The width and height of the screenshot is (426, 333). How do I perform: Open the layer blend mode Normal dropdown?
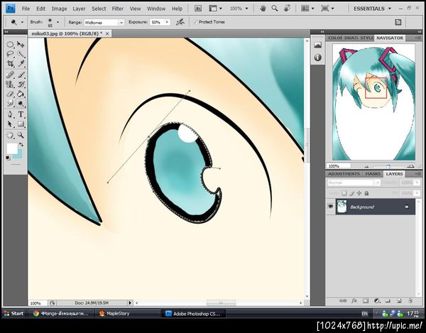(x=353, y=182)
